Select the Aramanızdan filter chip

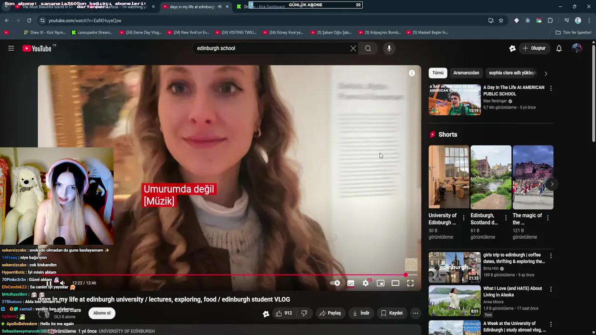click(x=466, y=73)
